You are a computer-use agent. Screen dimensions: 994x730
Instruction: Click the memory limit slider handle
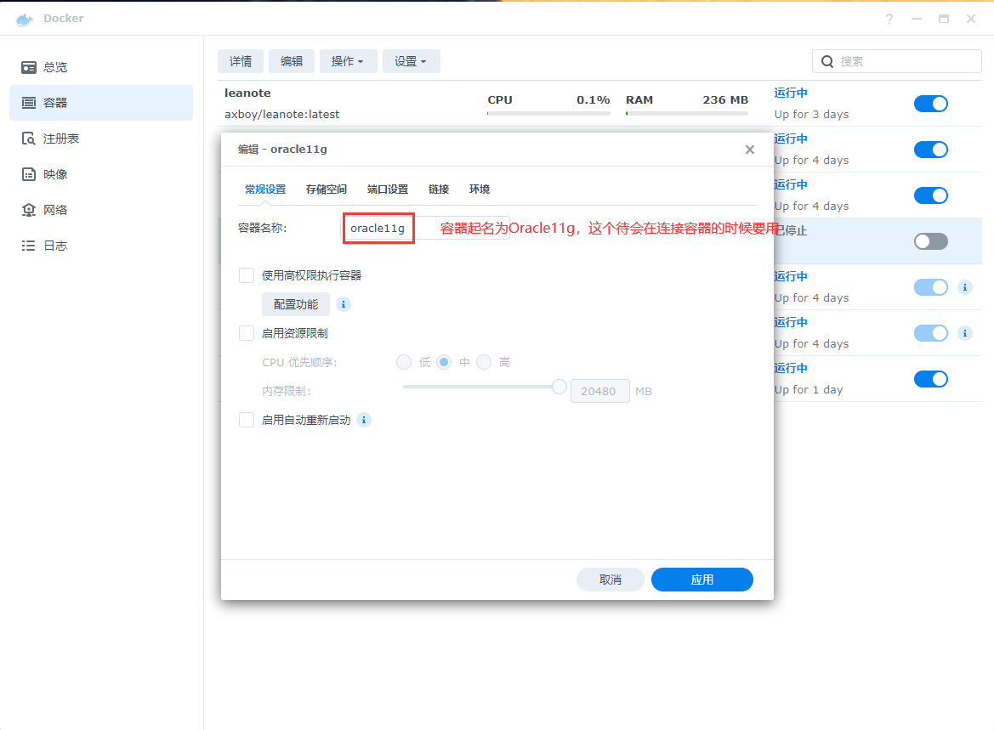[559, 387]
